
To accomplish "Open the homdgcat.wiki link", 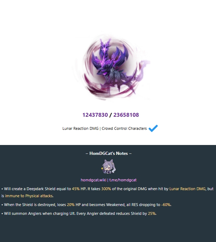I will tap(94, 180).
